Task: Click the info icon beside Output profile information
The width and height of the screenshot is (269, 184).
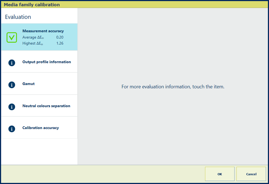Action: coord(12,63)
